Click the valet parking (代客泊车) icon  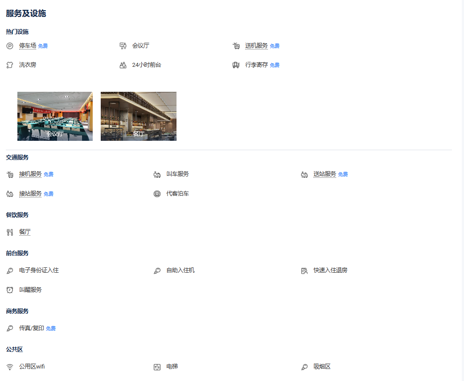157,194
